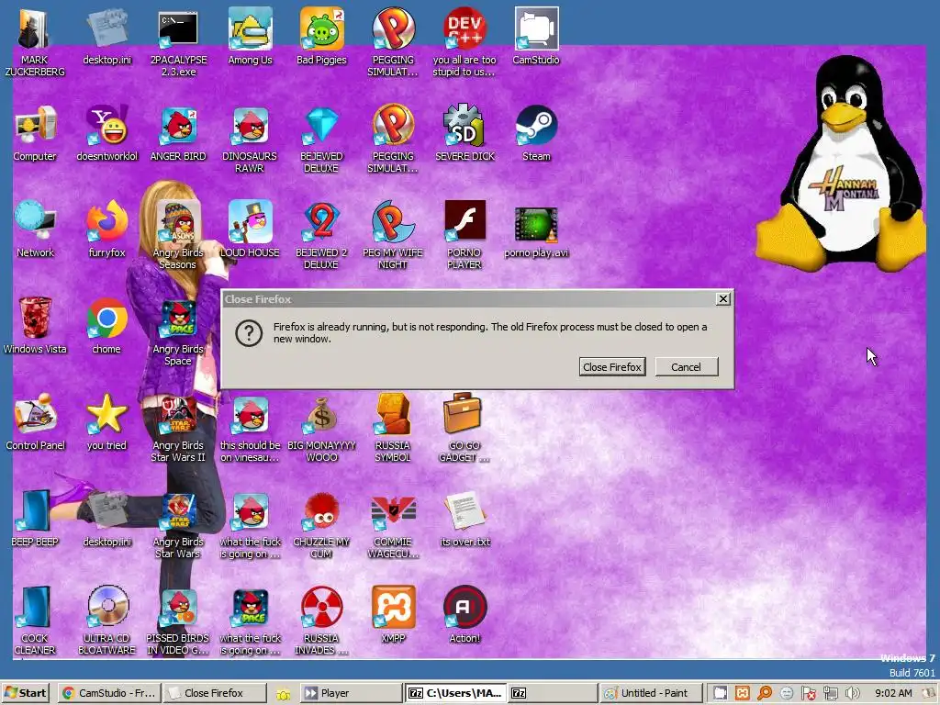The width and height of the screenshot is (940, 705).
Task: Open the XMPP desktop icon
Action: (x=393, y=615)
